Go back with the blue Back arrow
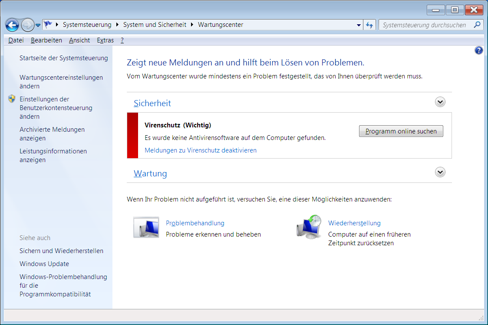Screen dimensions: 488x325 point(13,25)
